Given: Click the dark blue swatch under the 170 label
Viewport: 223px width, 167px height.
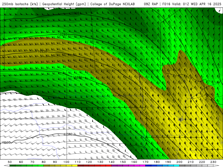Looking at the screenshot, I should pyautogui.click(x=148, y=166).
